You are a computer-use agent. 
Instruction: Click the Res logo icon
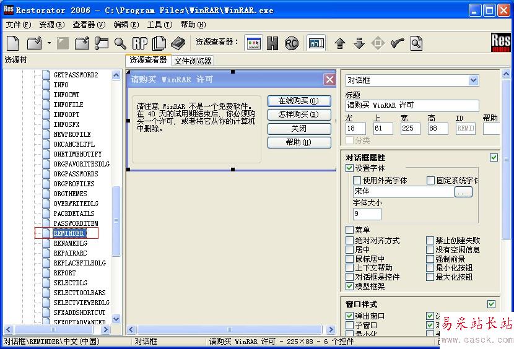point(500,42)
